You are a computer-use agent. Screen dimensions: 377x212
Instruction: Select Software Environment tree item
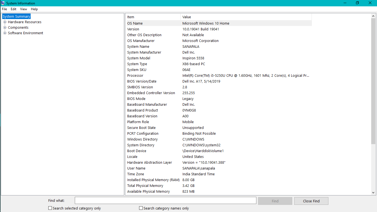[25, 33]
